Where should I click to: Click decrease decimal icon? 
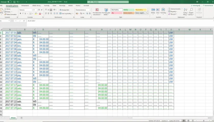[x=90, y=13]
